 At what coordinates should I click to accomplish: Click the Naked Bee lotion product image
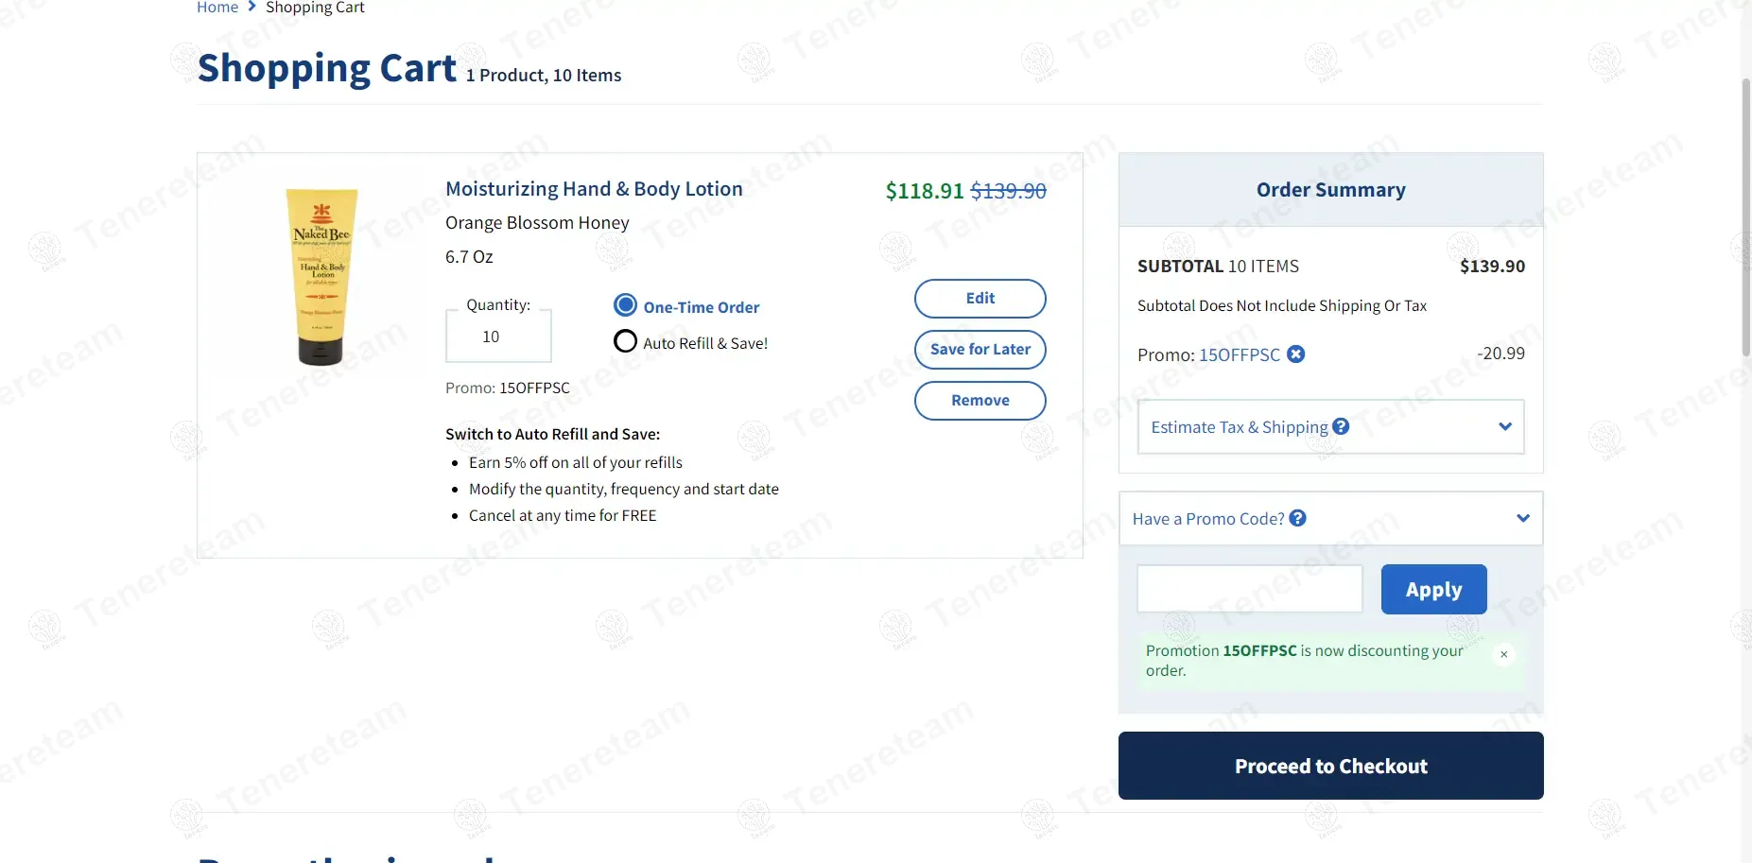point(321,276)
